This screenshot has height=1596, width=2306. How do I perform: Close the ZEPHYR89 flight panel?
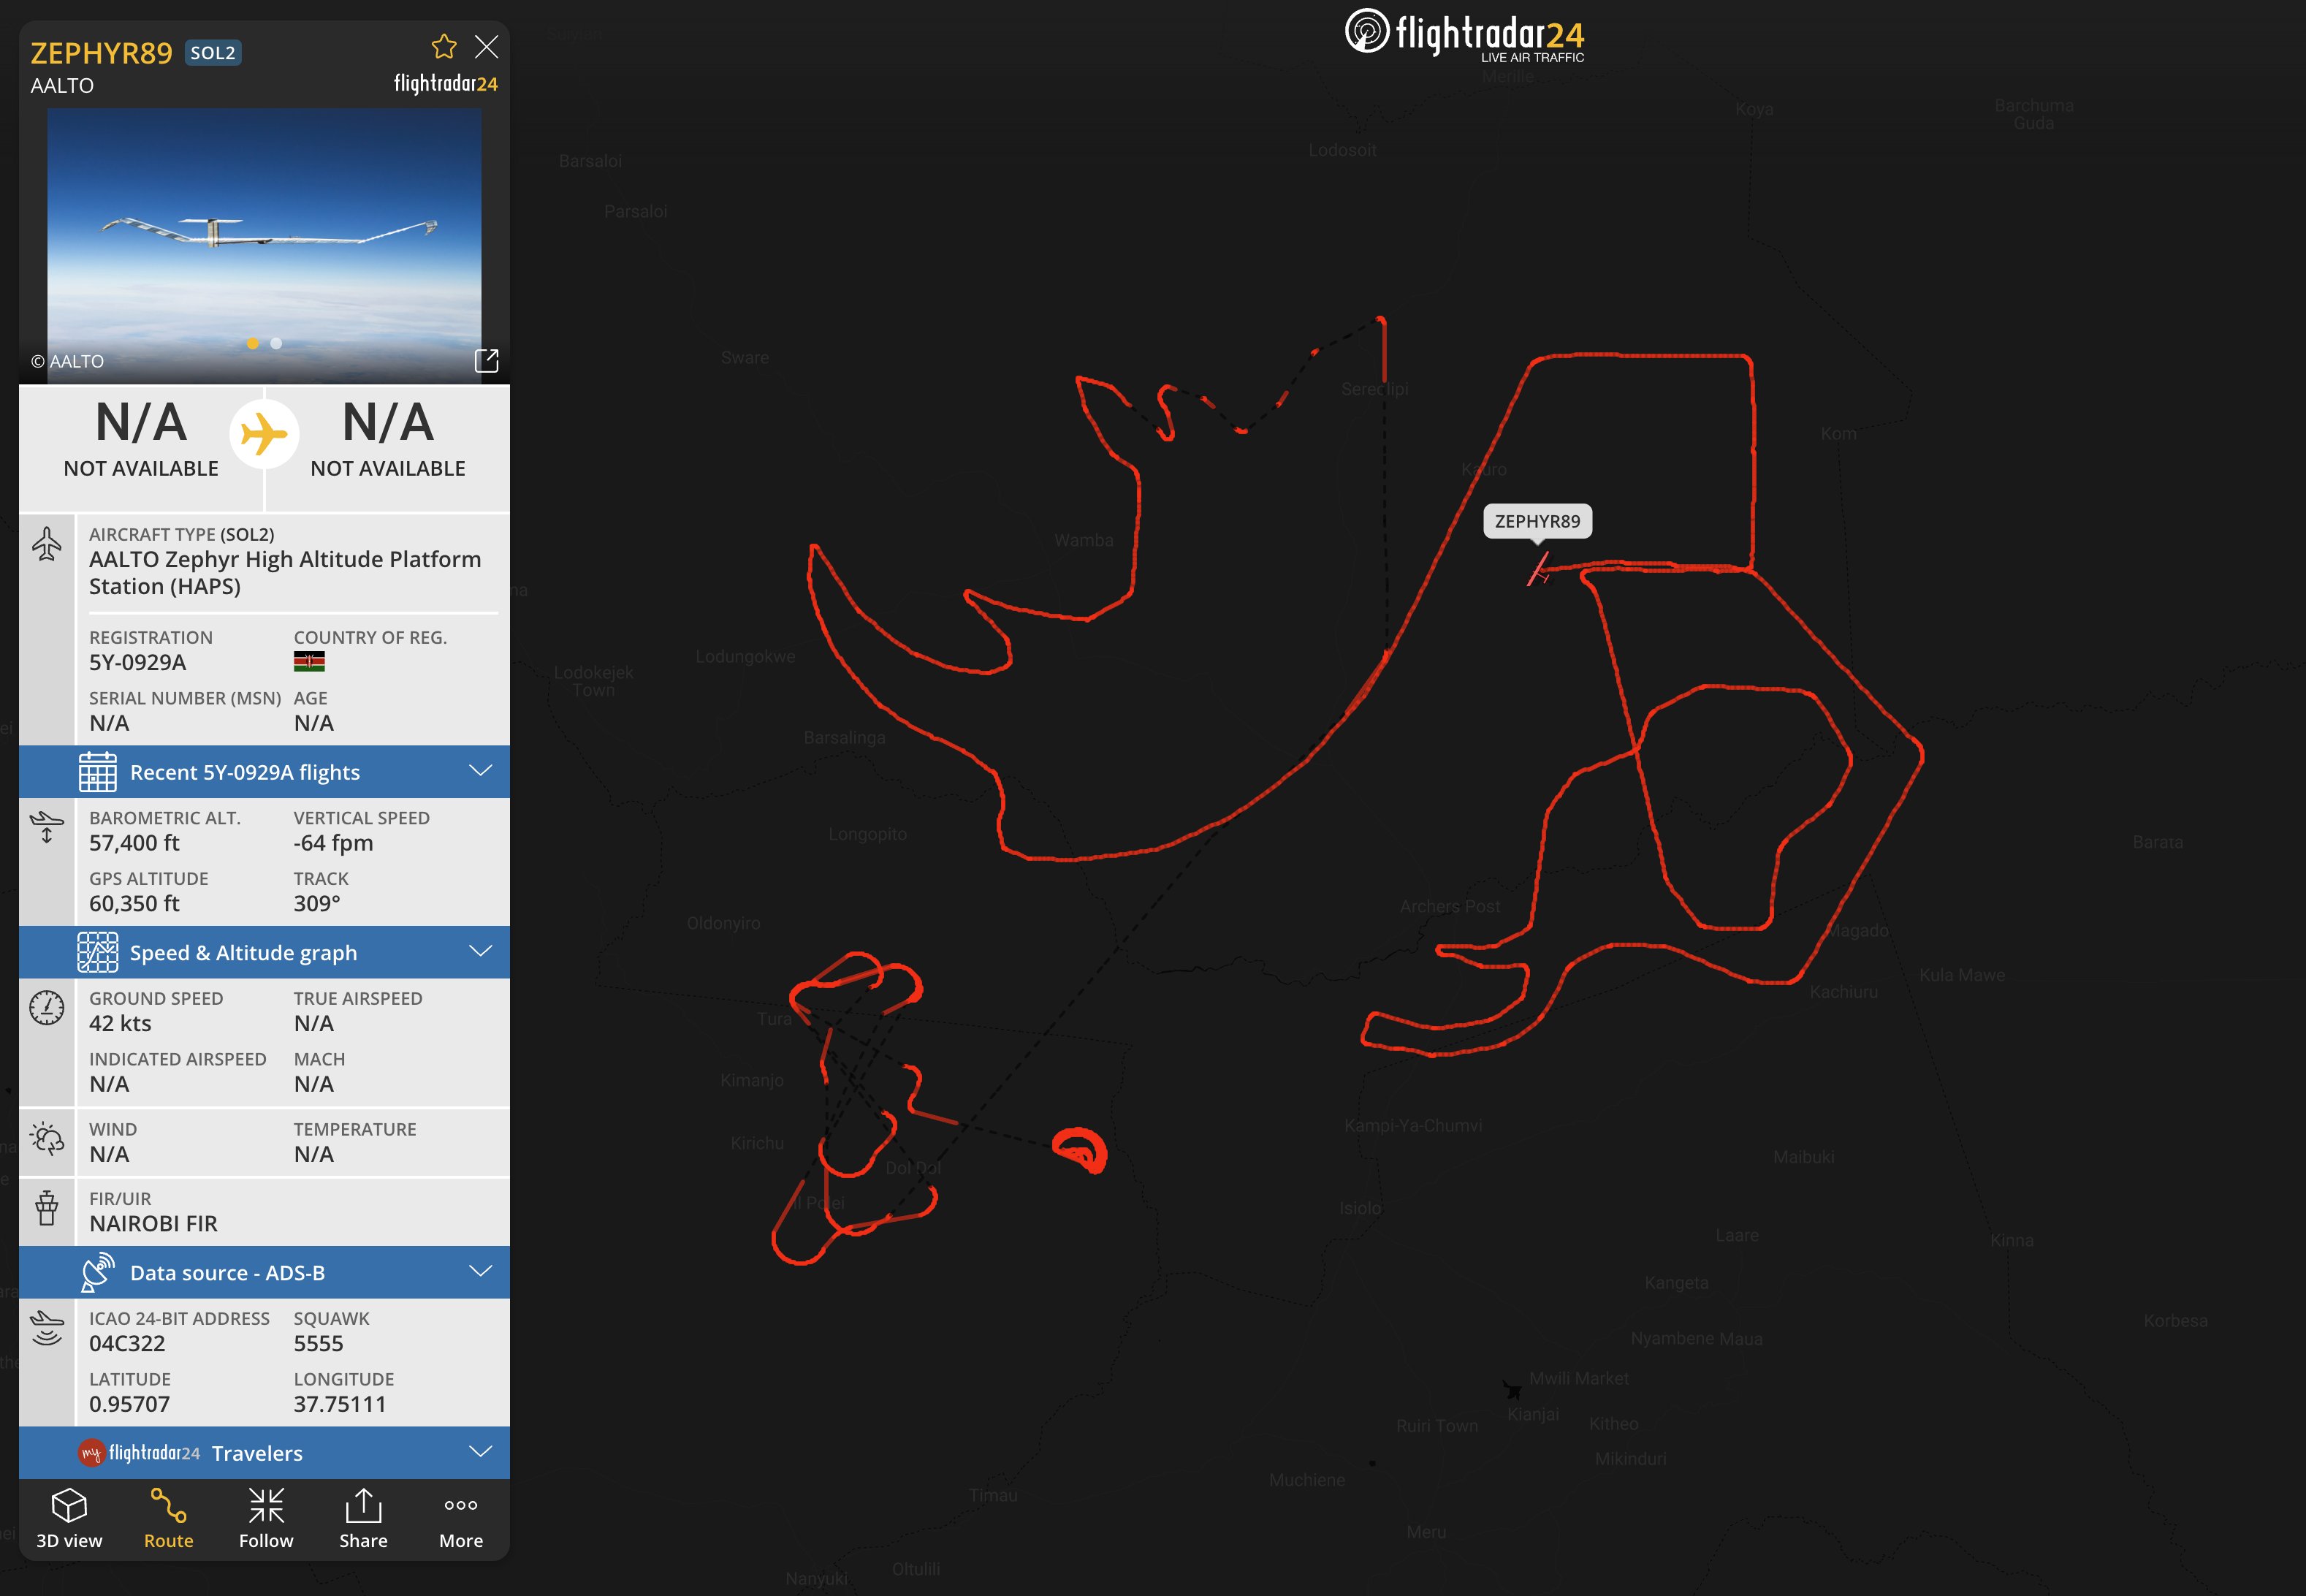[487, 47]
